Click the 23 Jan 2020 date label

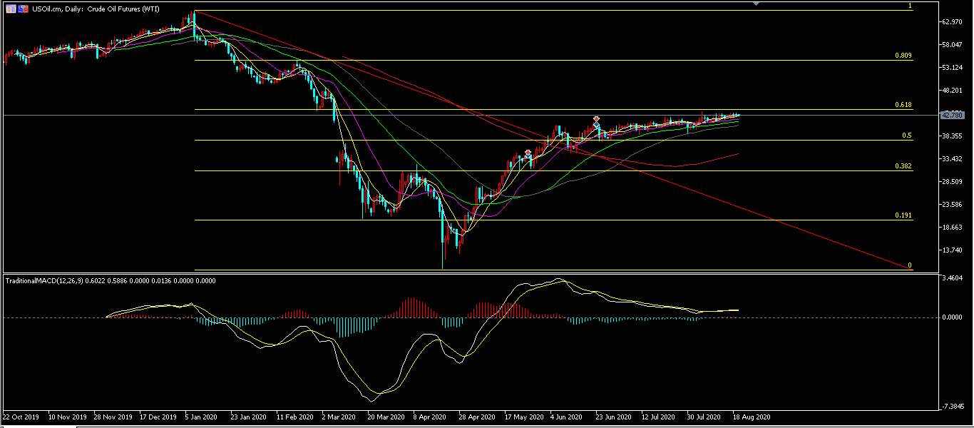247,417
